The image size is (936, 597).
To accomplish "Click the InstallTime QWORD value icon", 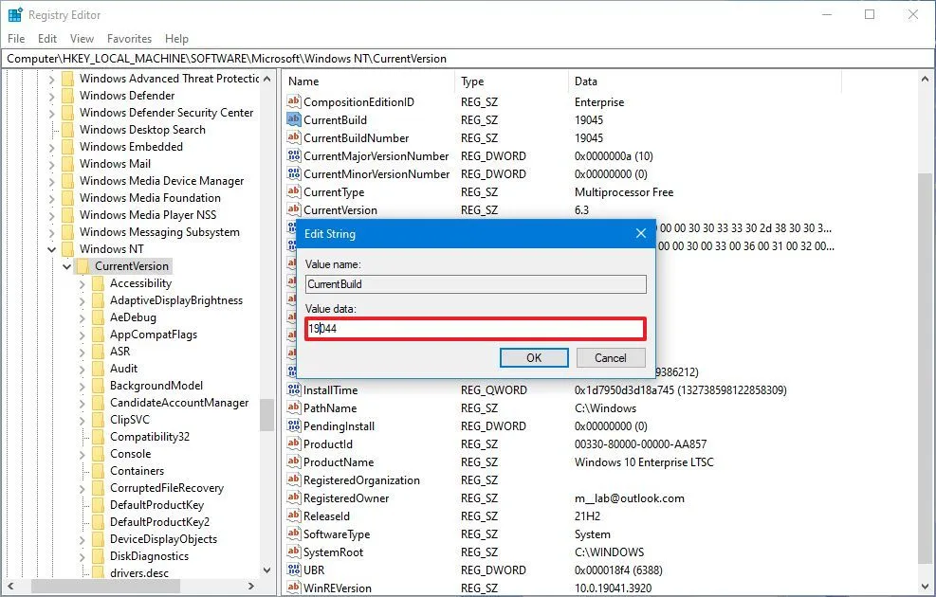I will [294, 389].
